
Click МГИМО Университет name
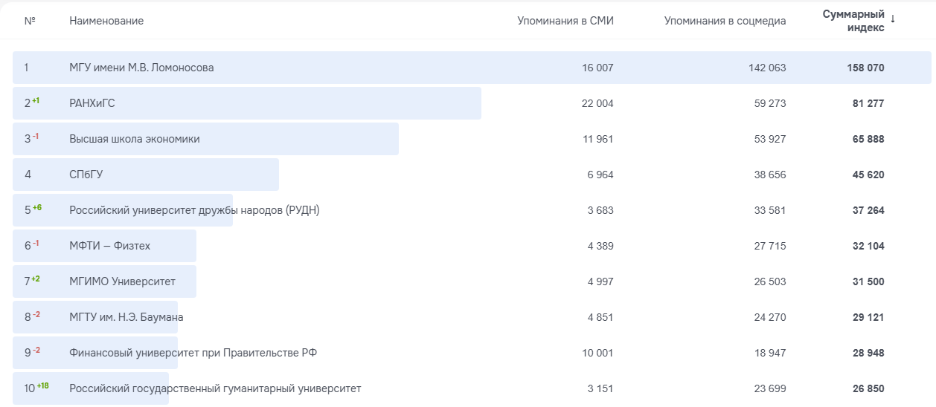coord(122,281)
